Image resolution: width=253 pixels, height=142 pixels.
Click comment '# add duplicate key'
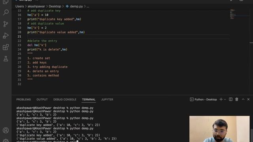click(x=44, y=11)
